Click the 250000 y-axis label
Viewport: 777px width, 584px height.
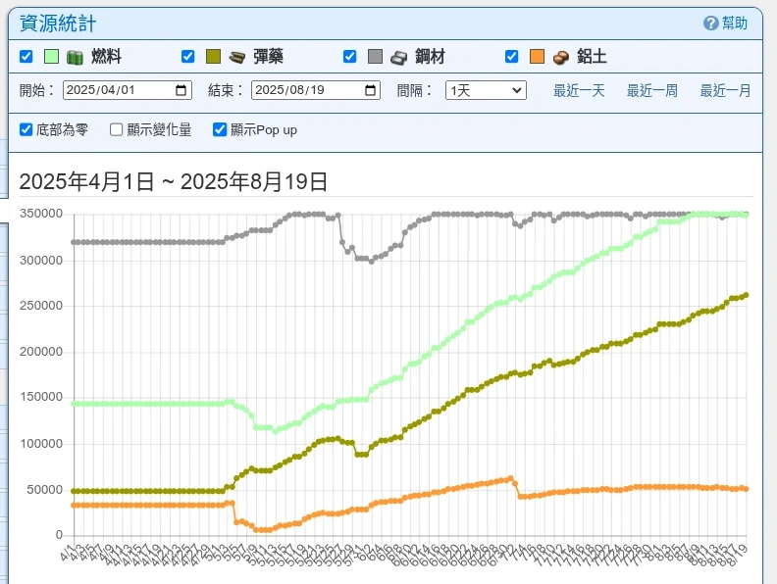(41, 306)
